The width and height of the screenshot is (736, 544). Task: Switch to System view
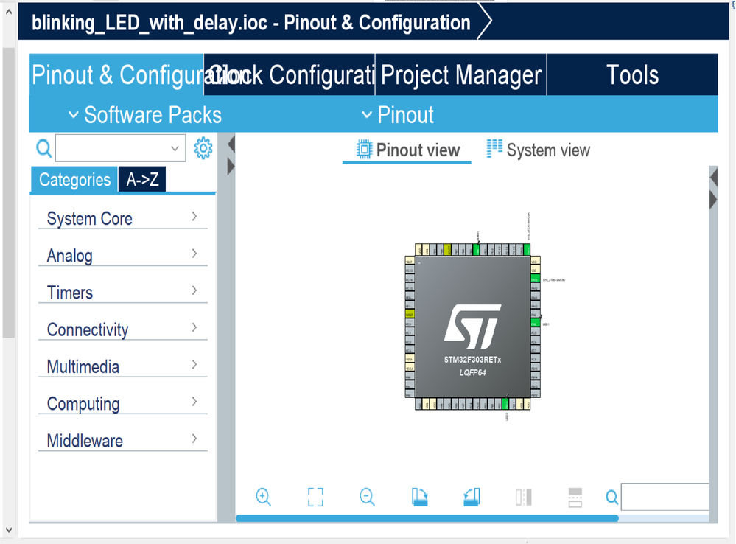pos(539,150)
